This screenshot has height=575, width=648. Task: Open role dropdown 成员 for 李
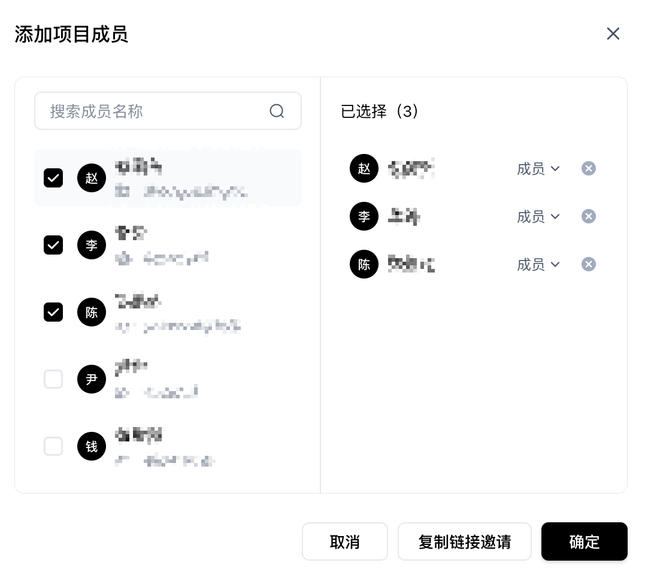pos(538,217)
